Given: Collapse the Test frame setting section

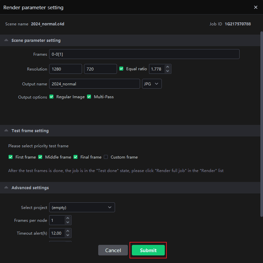Looking at the screenshot, I should pos(6,131).
